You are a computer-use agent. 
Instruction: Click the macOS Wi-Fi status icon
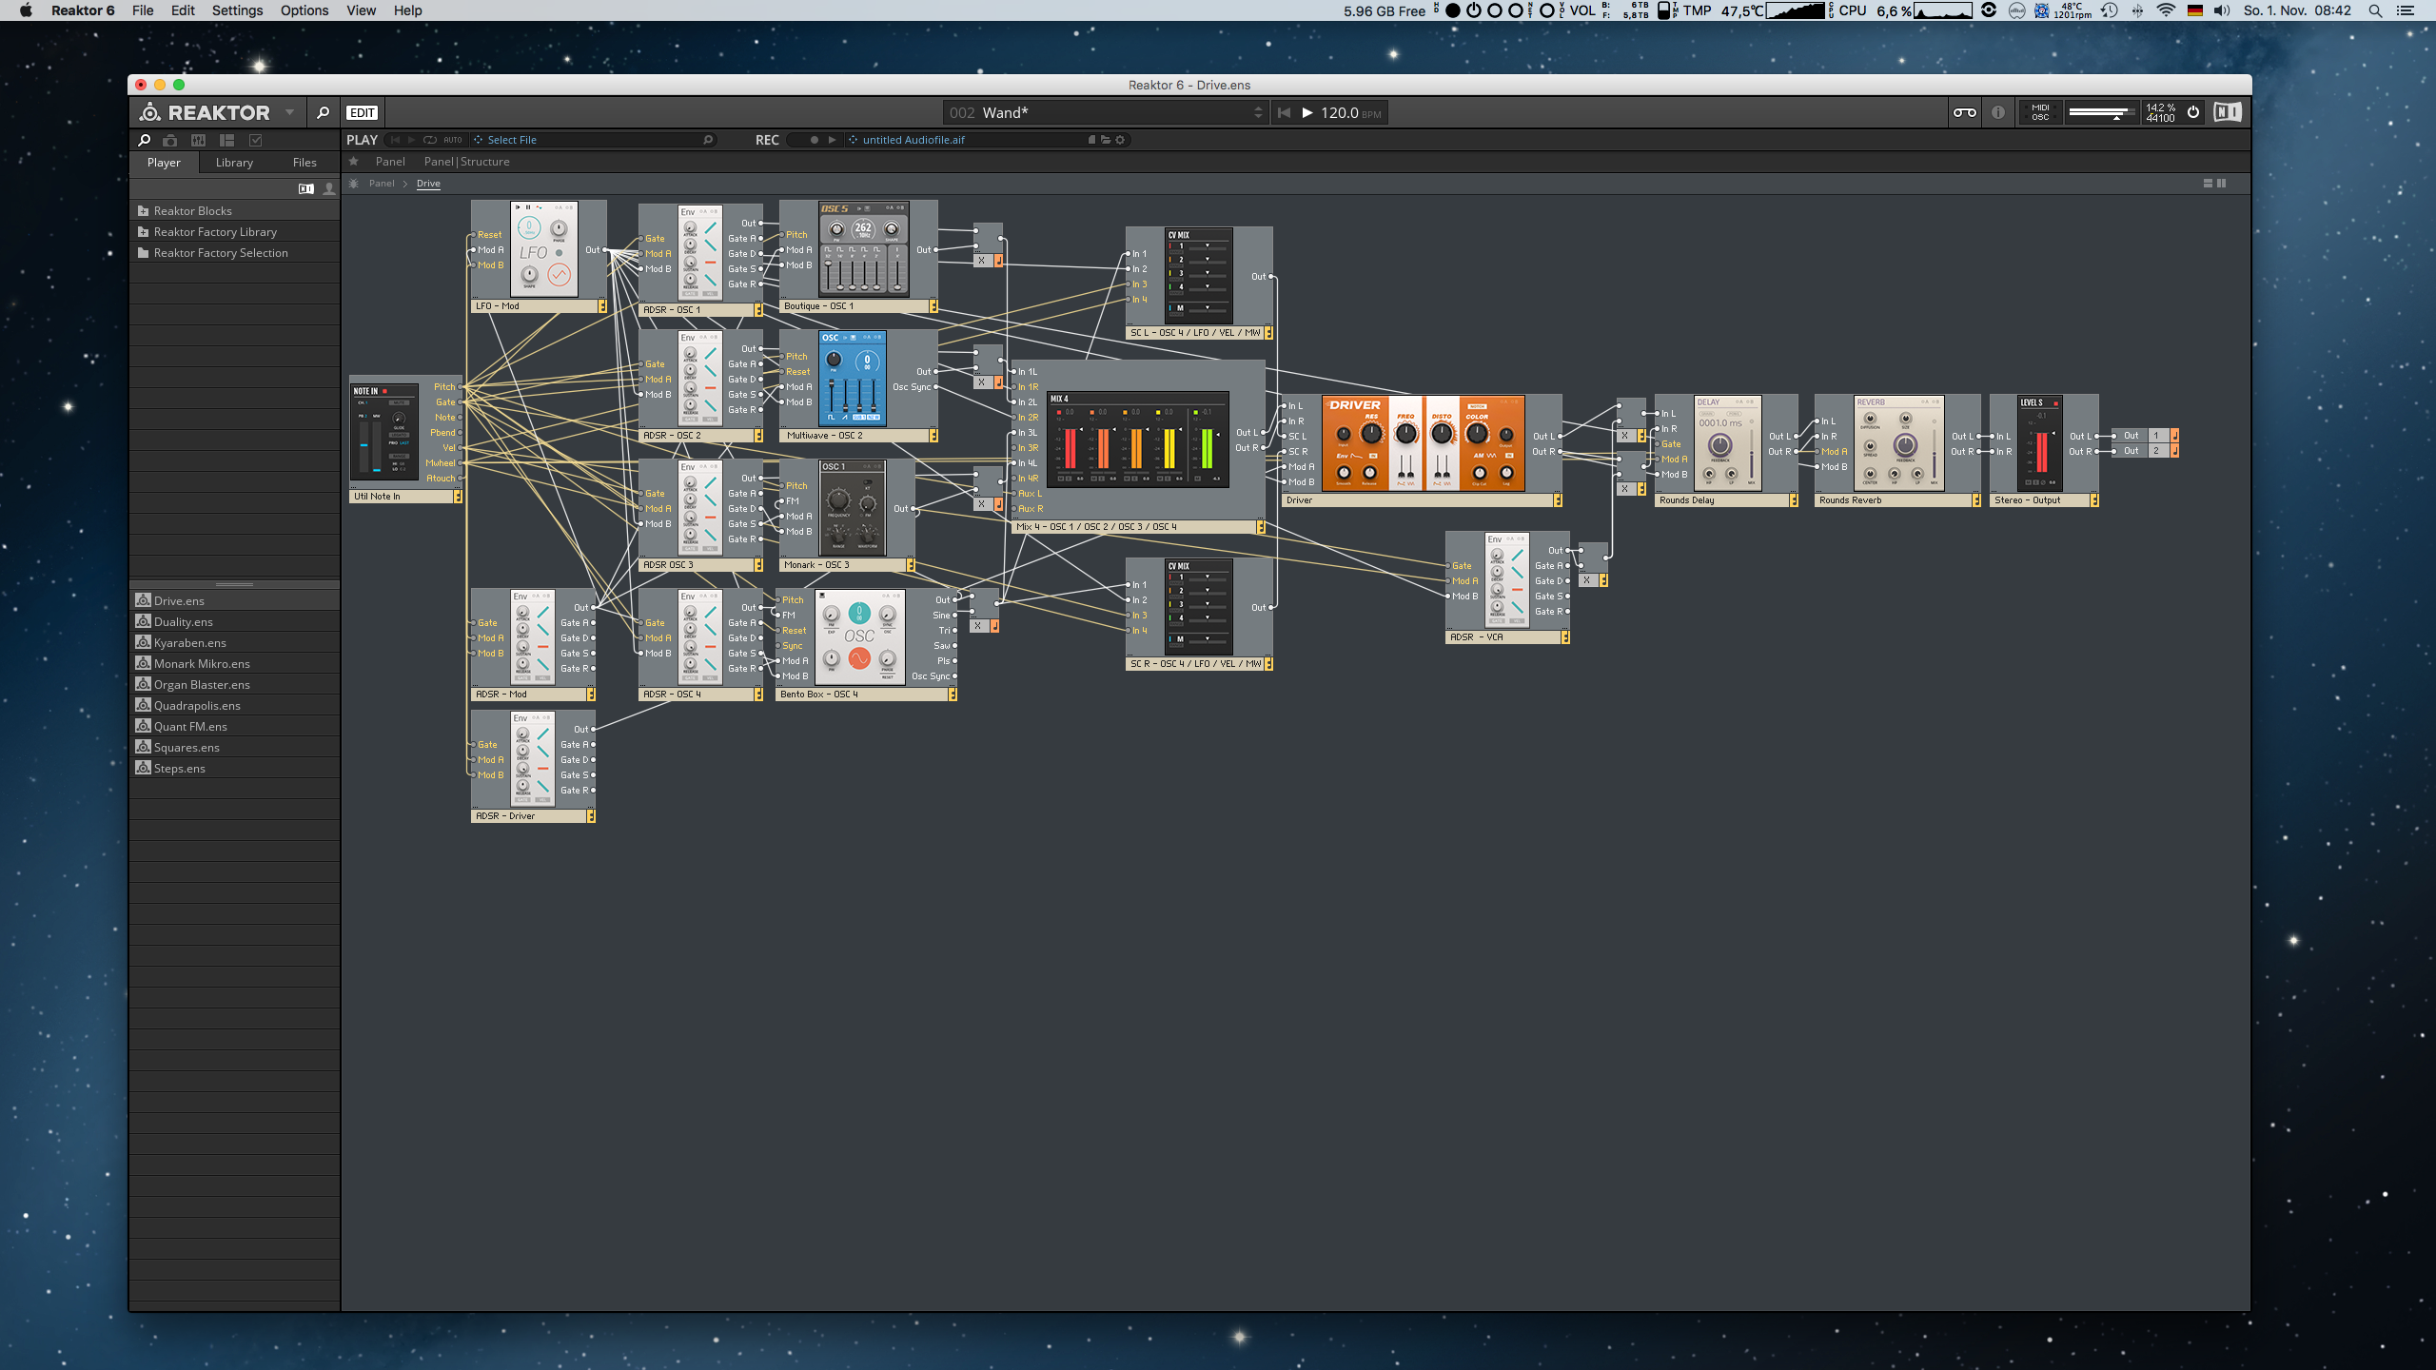[2166, 10]
